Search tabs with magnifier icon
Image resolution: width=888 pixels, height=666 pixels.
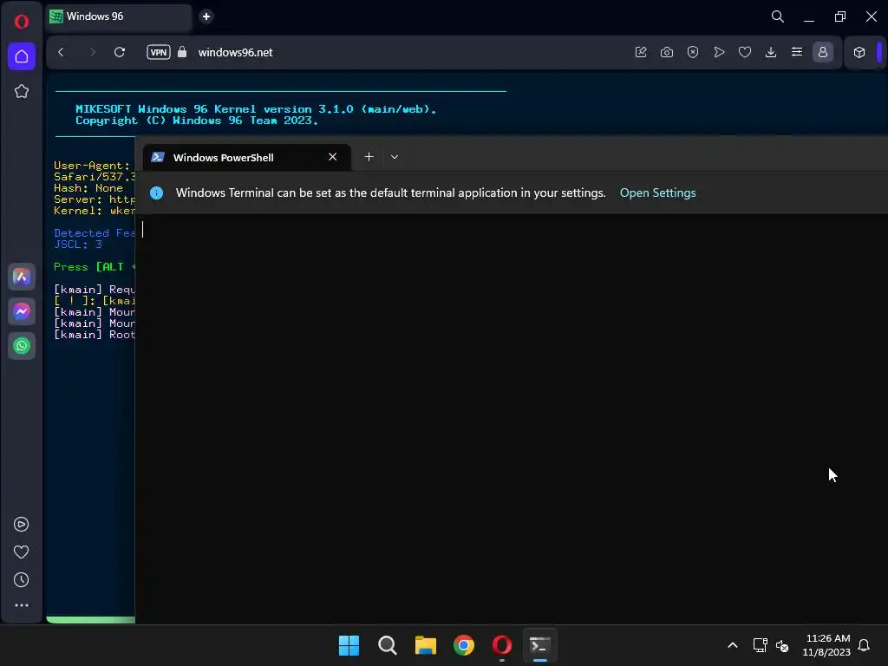click(x=778, y=16)
